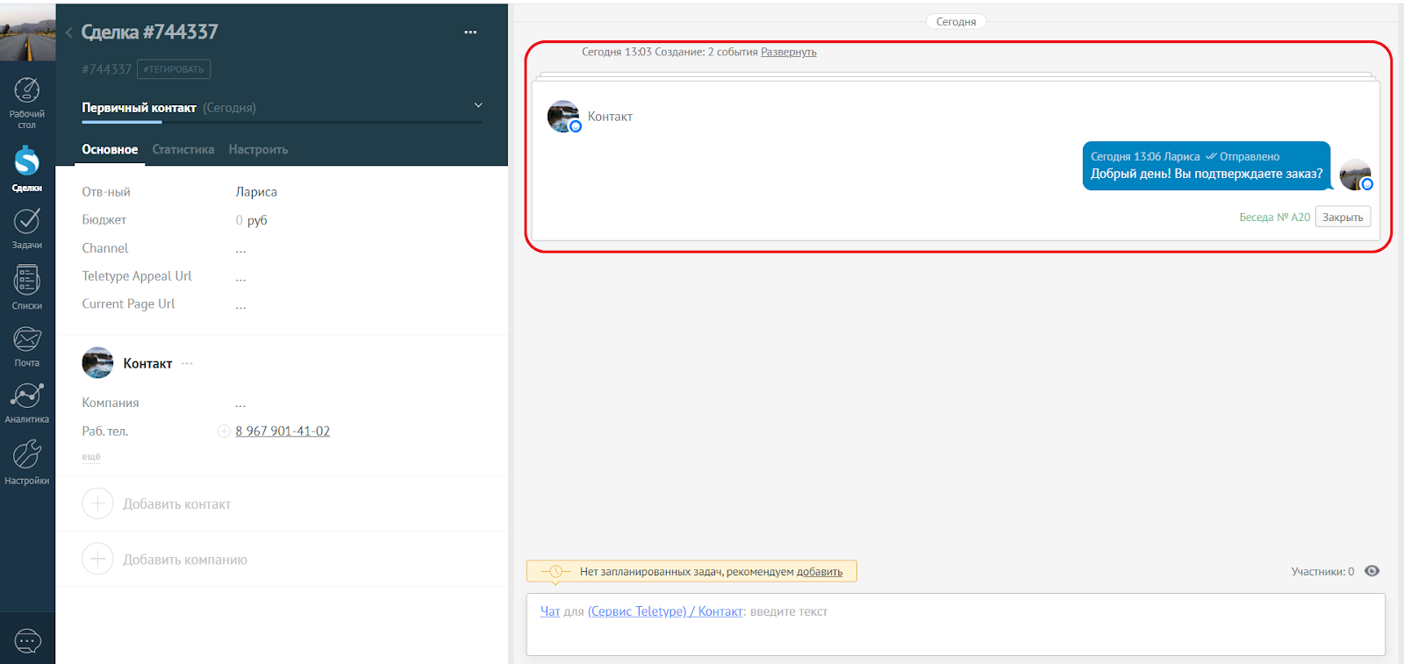
Task: Toggle the participants eye icon
Action: pyautogui.click(x=1372, y=571)
